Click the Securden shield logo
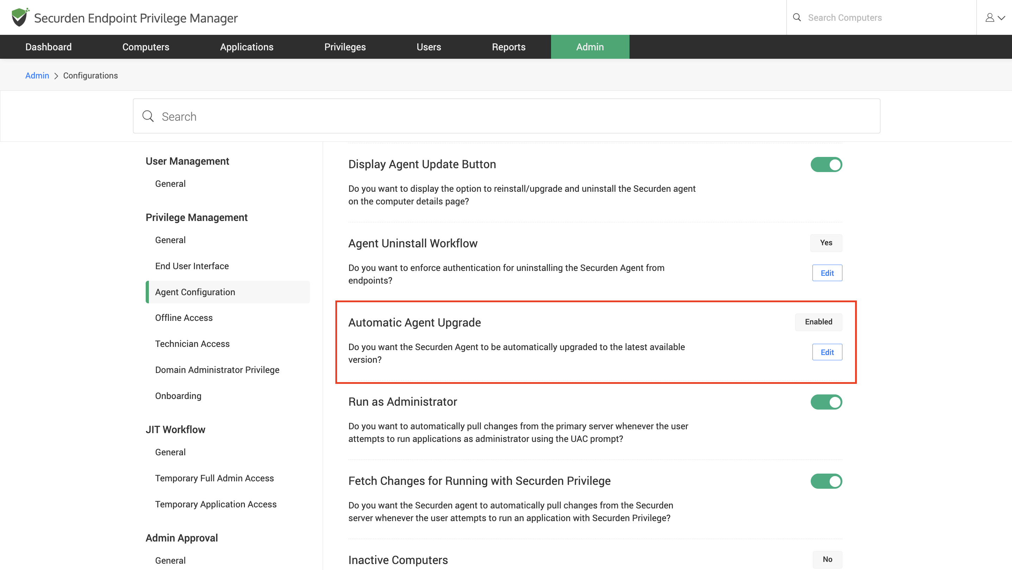 point(20,17)
